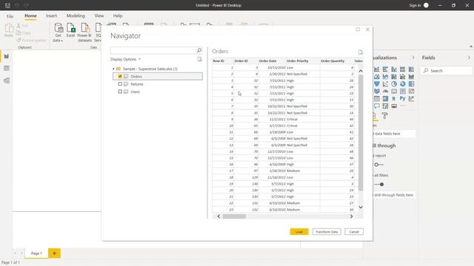This screenshot has height=266, width=474.
Task: Uncheck the Orders table checkbox
Action: [x=120, y=76]
